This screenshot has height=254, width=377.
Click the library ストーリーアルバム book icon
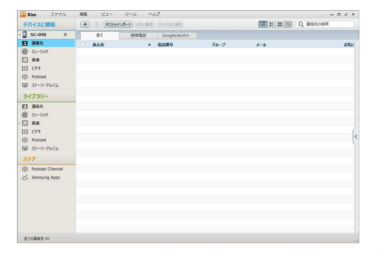25,148
